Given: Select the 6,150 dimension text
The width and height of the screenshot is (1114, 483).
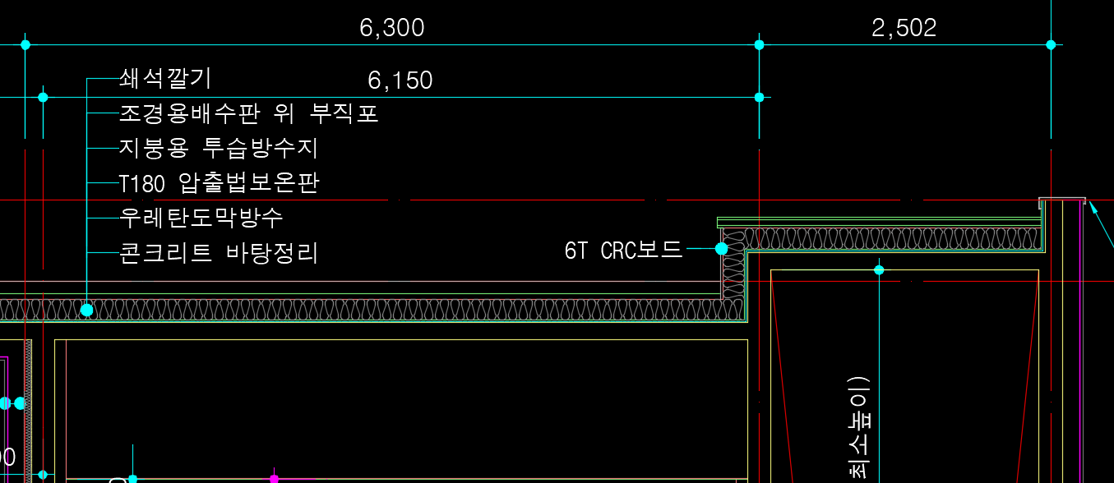Looking at the screenshot, I should click(400, 80).
